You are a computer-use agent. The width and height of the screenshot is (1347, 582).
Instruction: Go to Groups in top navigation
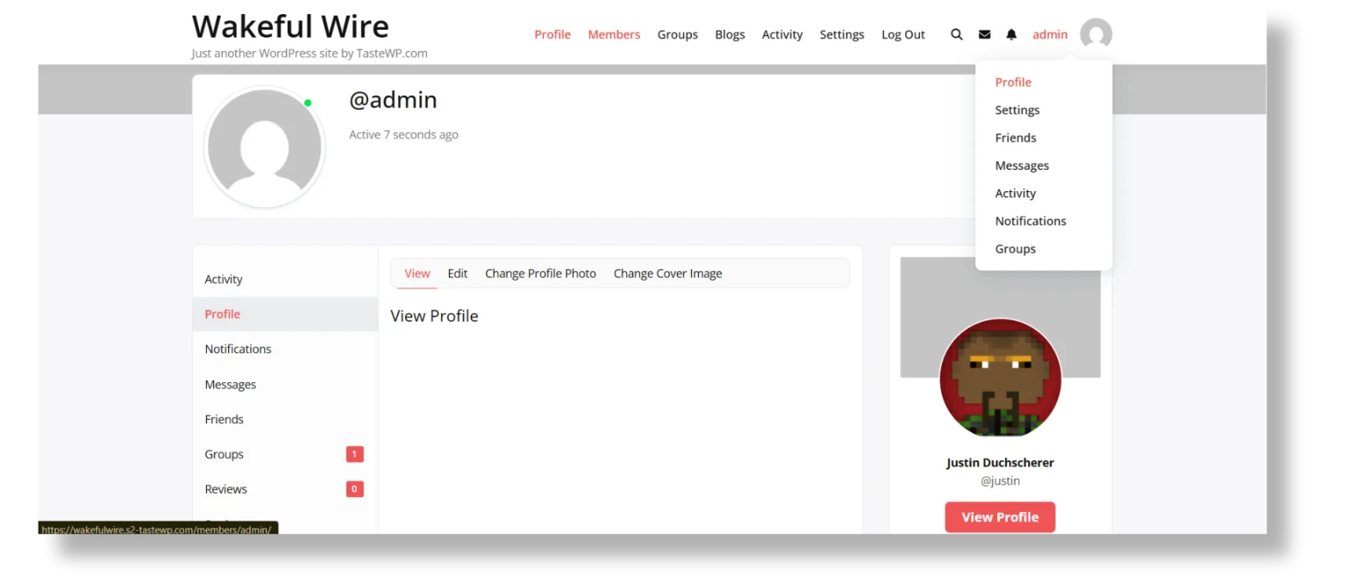point(678,35)
